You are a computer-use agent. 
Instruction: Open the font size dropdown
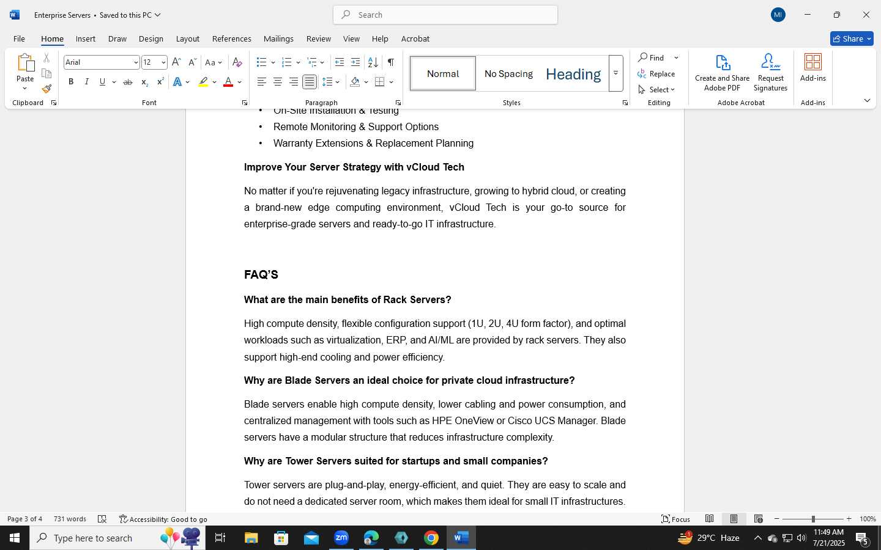[163, 62]
